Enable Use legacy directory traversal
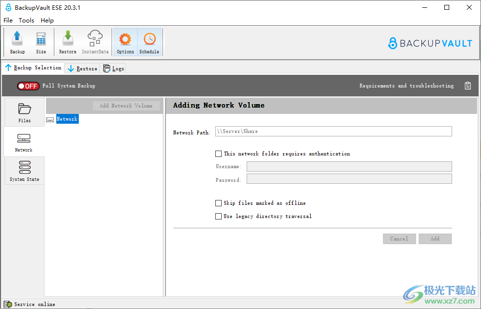Screen dimensions: 481x309 pos(219,216)
